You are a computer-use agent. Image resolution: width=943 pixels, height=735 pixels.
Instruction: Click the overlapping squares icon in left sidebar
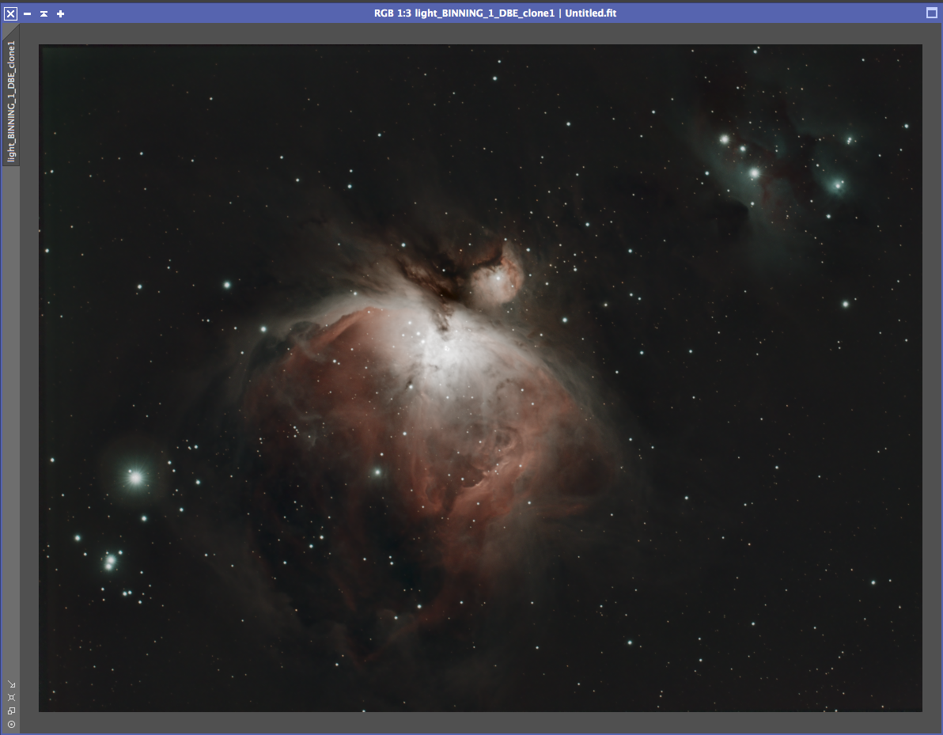coord(11,710)
